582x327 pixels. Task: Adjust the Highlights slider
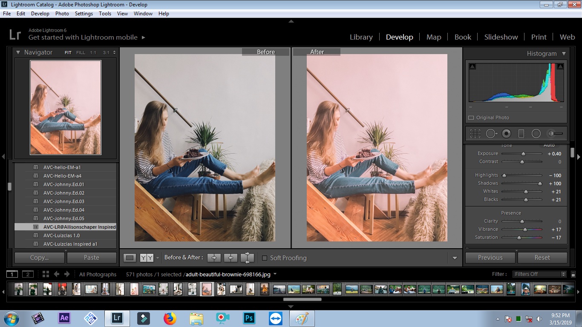504,175
